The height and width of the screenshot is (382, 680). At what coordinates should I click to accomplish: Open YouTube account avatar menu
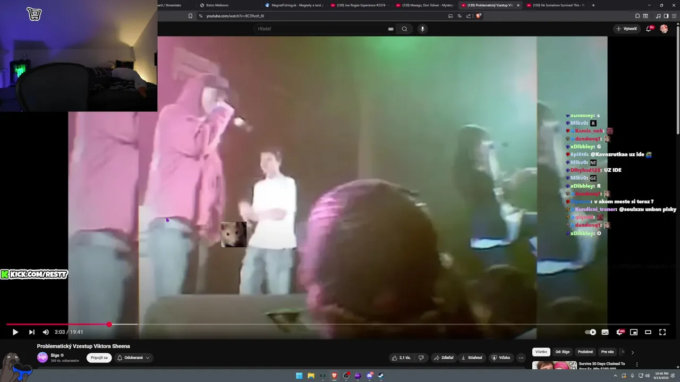click(x=664, y=29)
